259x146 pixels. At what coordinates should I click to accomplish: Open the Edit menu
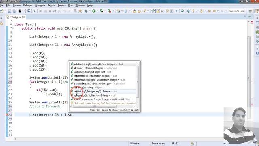8,5
